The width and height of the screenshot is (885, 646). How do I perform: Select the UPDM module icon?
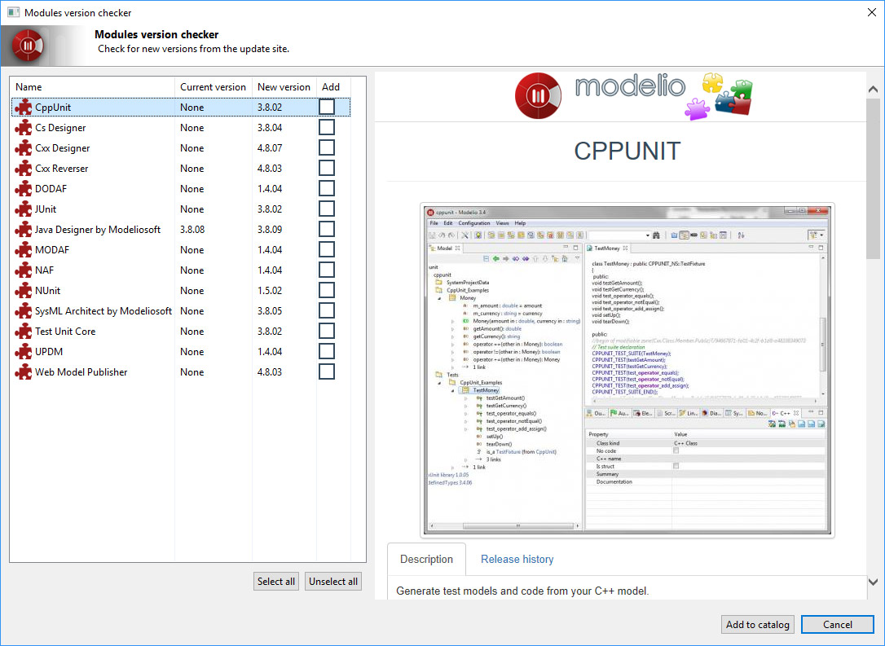coord(23,351)
